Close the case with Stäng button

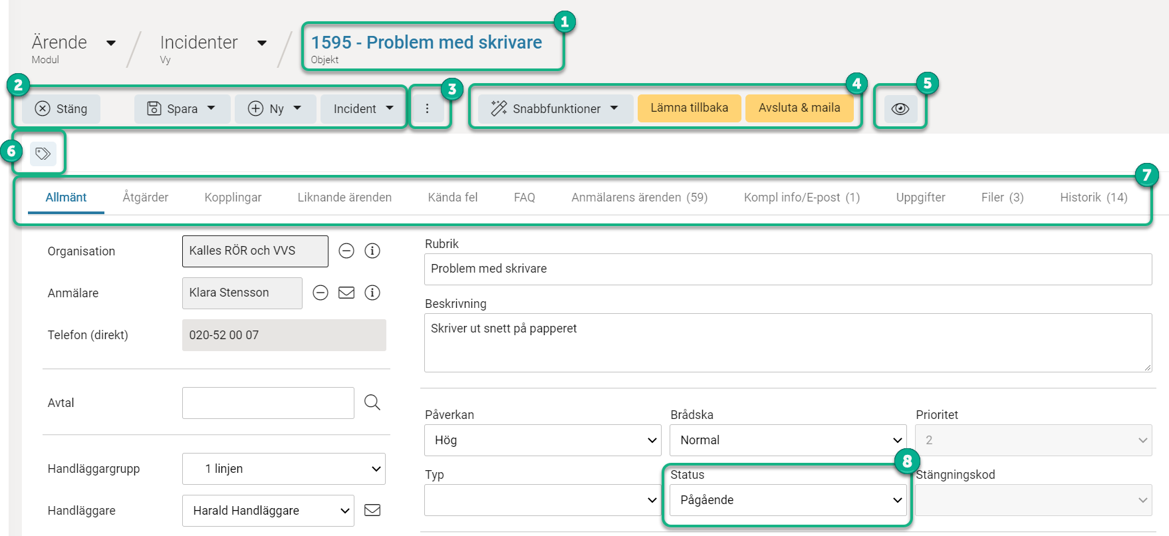[x=61, y=109]
